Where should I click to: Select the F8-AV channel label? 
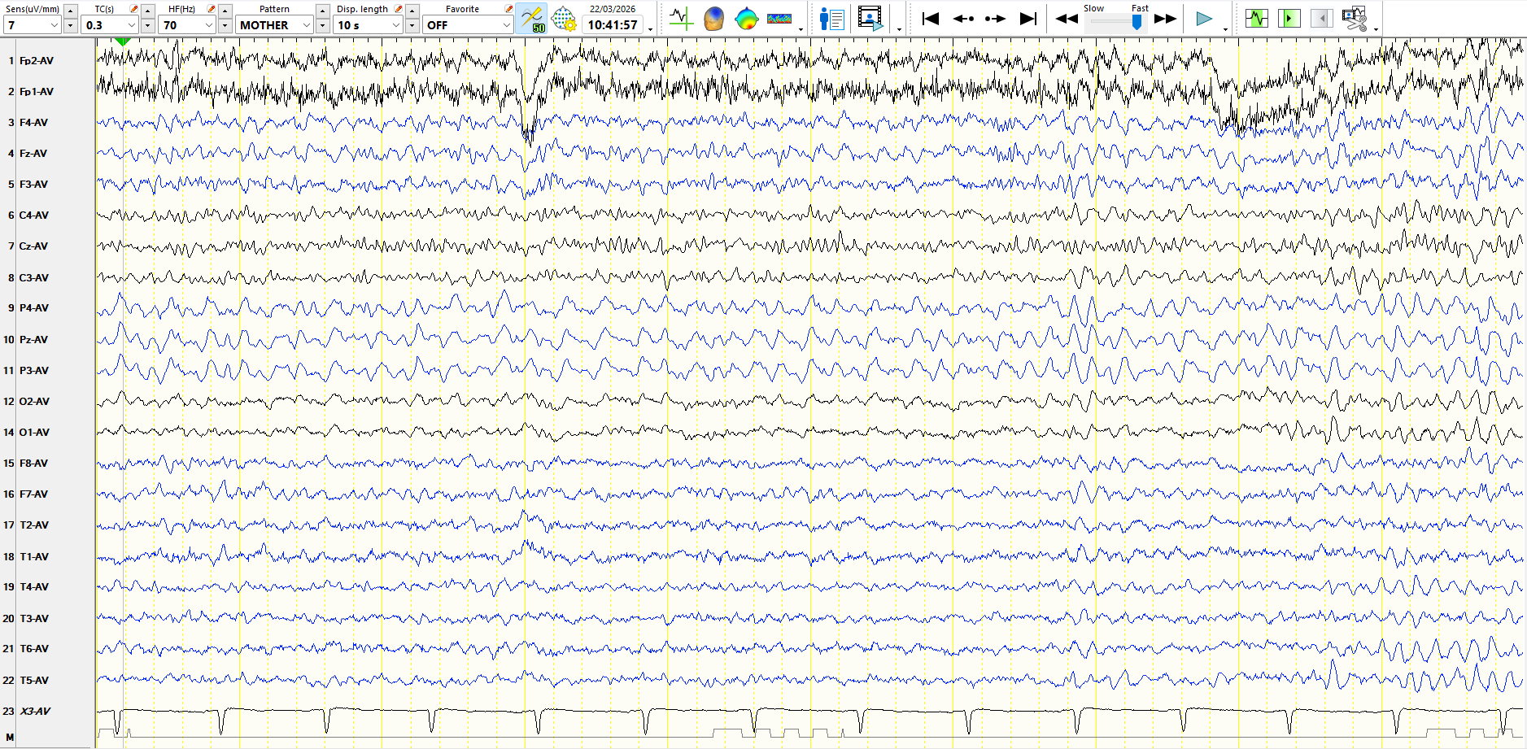tap(33, 464)
